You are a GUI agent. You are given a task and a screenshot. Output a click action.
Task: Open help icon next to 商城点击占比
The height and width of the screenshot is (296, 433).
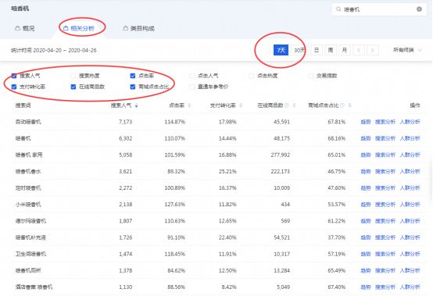click(x=342, y=105)
